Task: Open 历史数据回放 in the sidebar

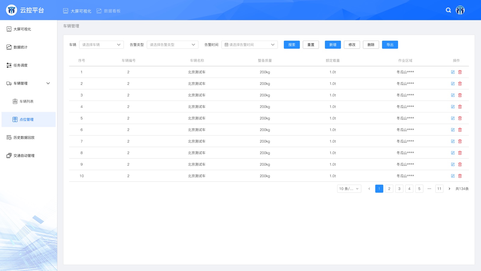Action: (x=29, y=138)
